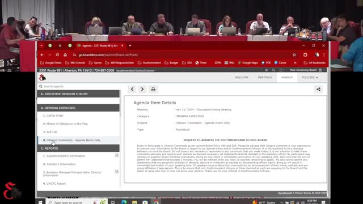Open the Budget bookmark folder
363x204 pixels.
pos(171,63)
